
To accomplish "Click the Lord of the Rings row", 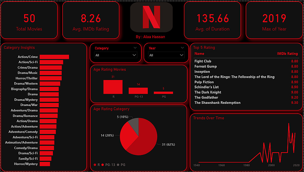I will 246,77.
